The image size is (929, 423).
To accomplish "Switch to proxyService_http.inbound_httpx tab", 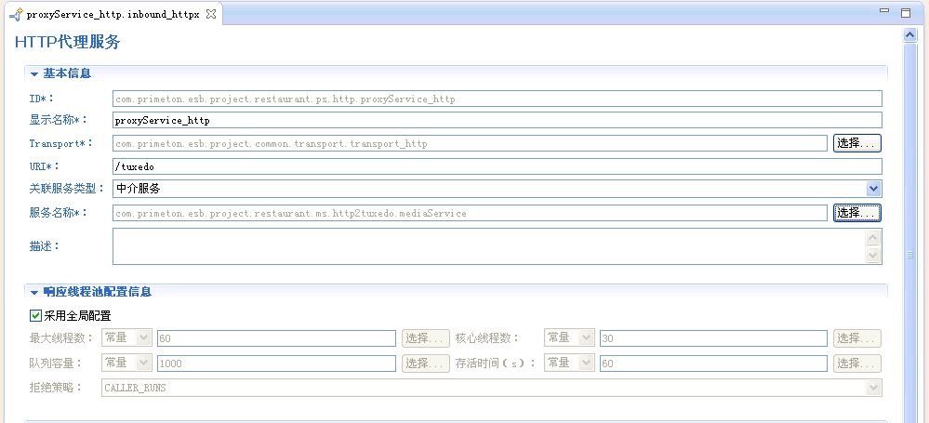I will (112, 15).
